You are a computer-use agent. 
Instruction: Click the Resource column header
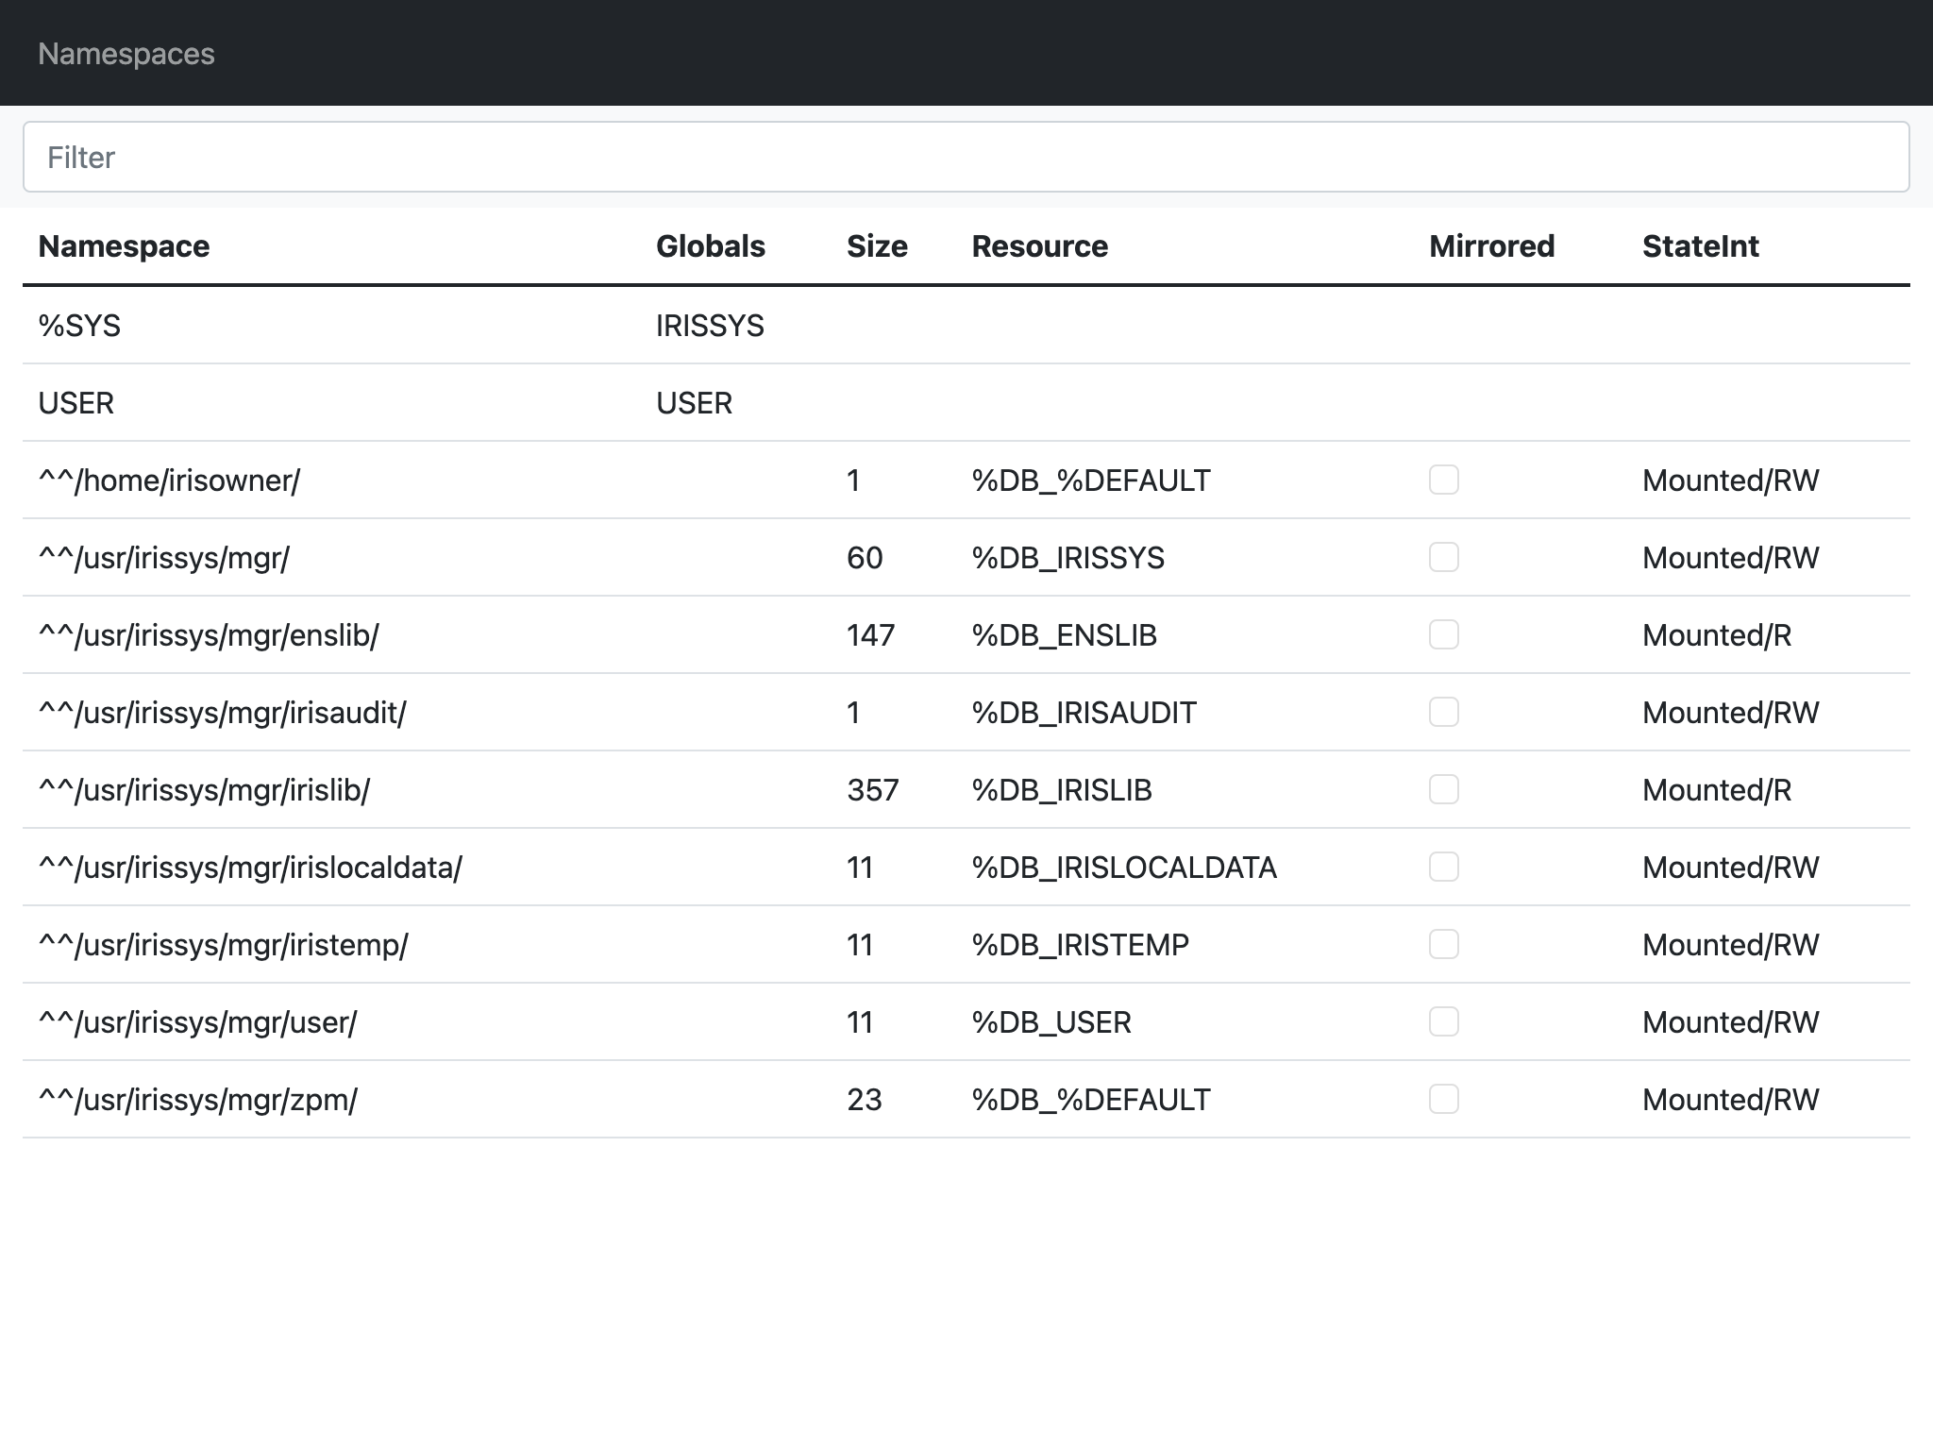click(1039, 246)
